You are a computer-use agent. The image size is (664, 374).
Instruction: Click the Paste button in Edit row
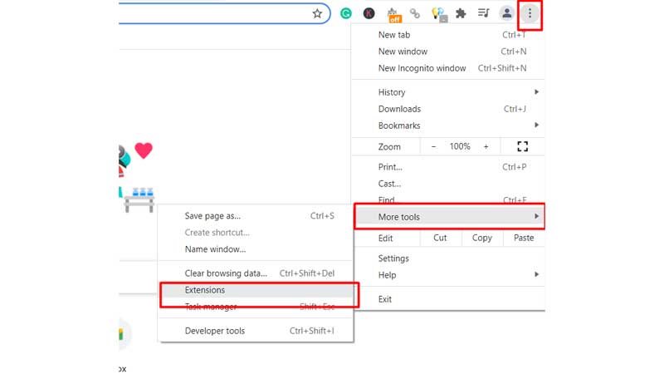[x=524, y=238]
